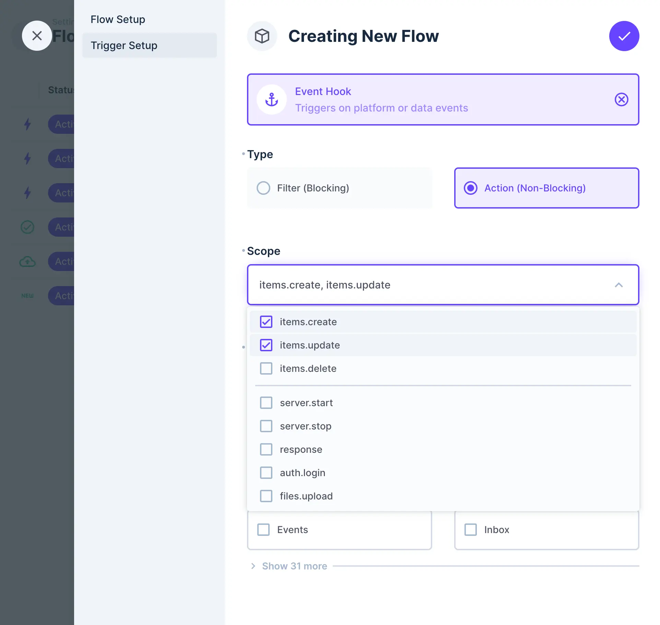Image resolution: width=660 pixels, height=625 pixels.
Task: Click the green checkmark circle status icon
Action: (27, 227)
